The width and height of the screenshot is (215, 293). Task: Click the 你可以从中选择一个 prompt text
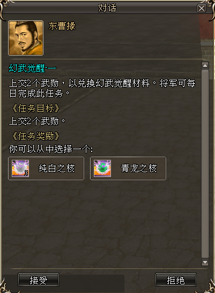(51, 150)
